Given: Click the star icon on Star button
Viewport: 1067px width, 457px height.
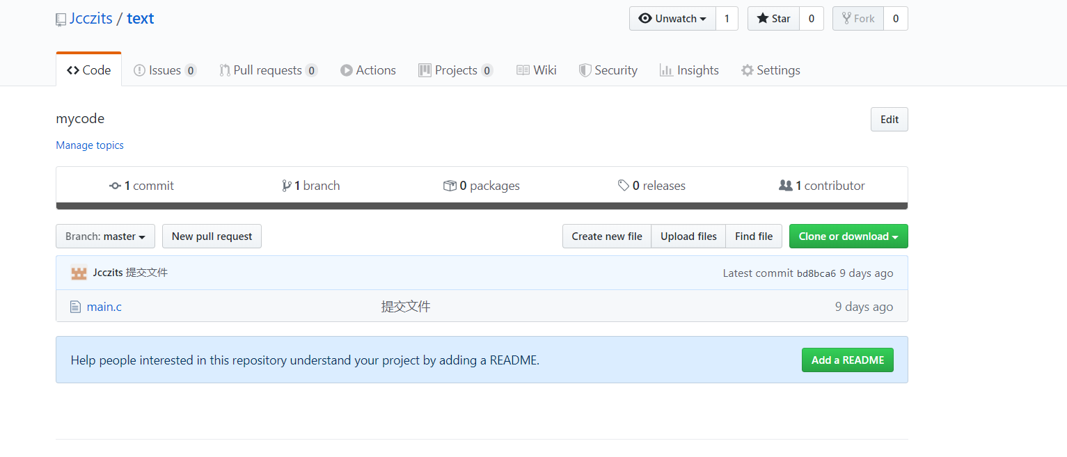Looking at the screenshot, I should point(763,19).
